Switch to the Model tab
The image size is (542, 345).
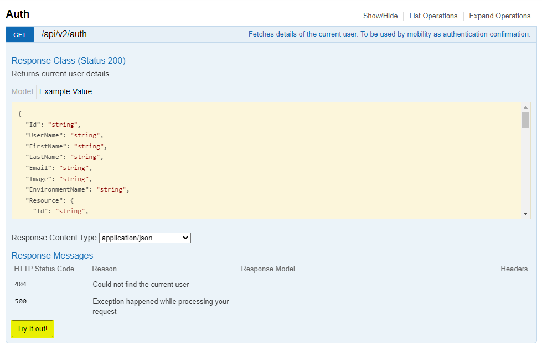coord(22,91)
